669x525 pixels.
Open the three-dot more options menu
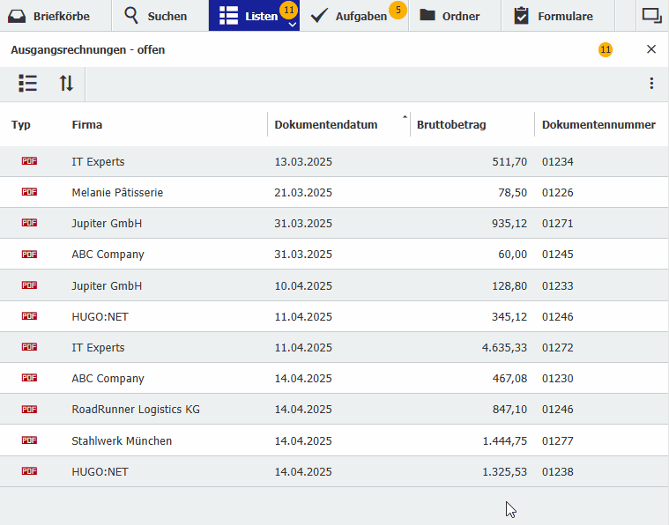click(x=651, y=84)
